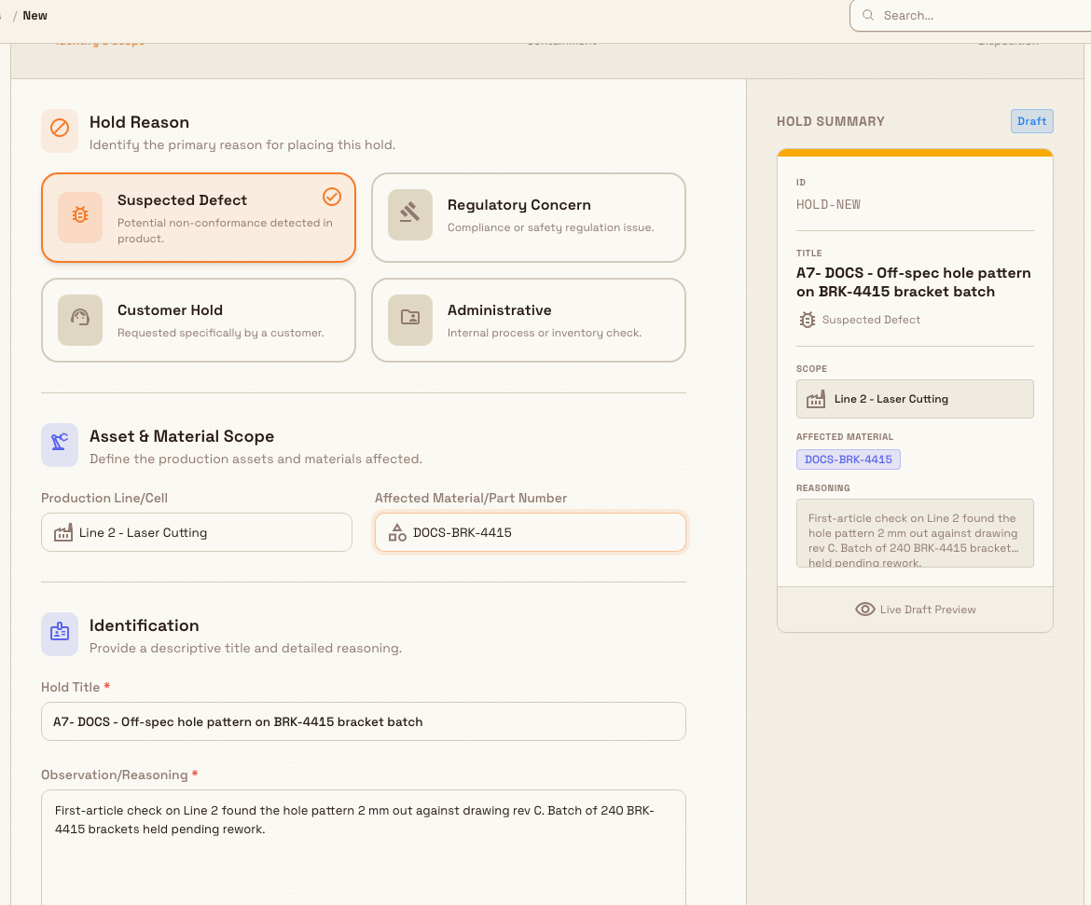This screenshot has width=1091, height=905.
Task: Click 'Provide a descriptive title' subtitle
Action: click(245, 649)
